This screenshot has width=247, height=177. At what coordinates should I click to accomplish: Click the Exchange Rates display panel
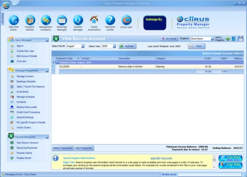155,23
